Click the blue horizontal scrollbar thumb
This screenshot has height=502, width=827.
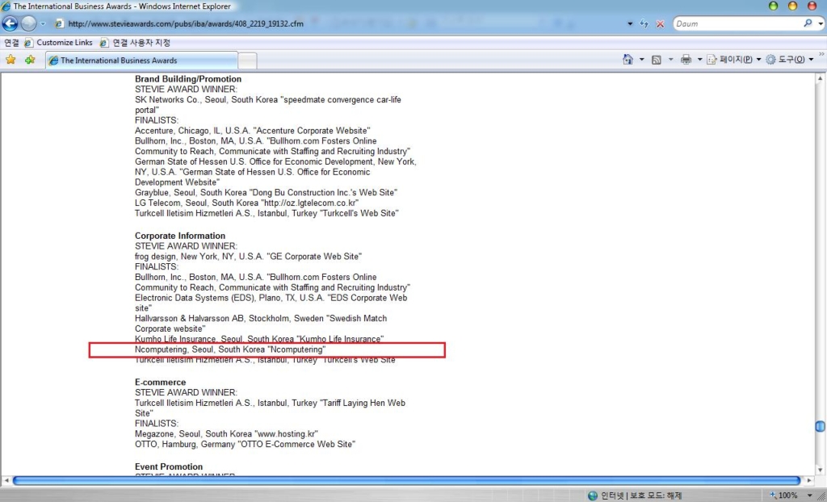[x=406, y=481]
